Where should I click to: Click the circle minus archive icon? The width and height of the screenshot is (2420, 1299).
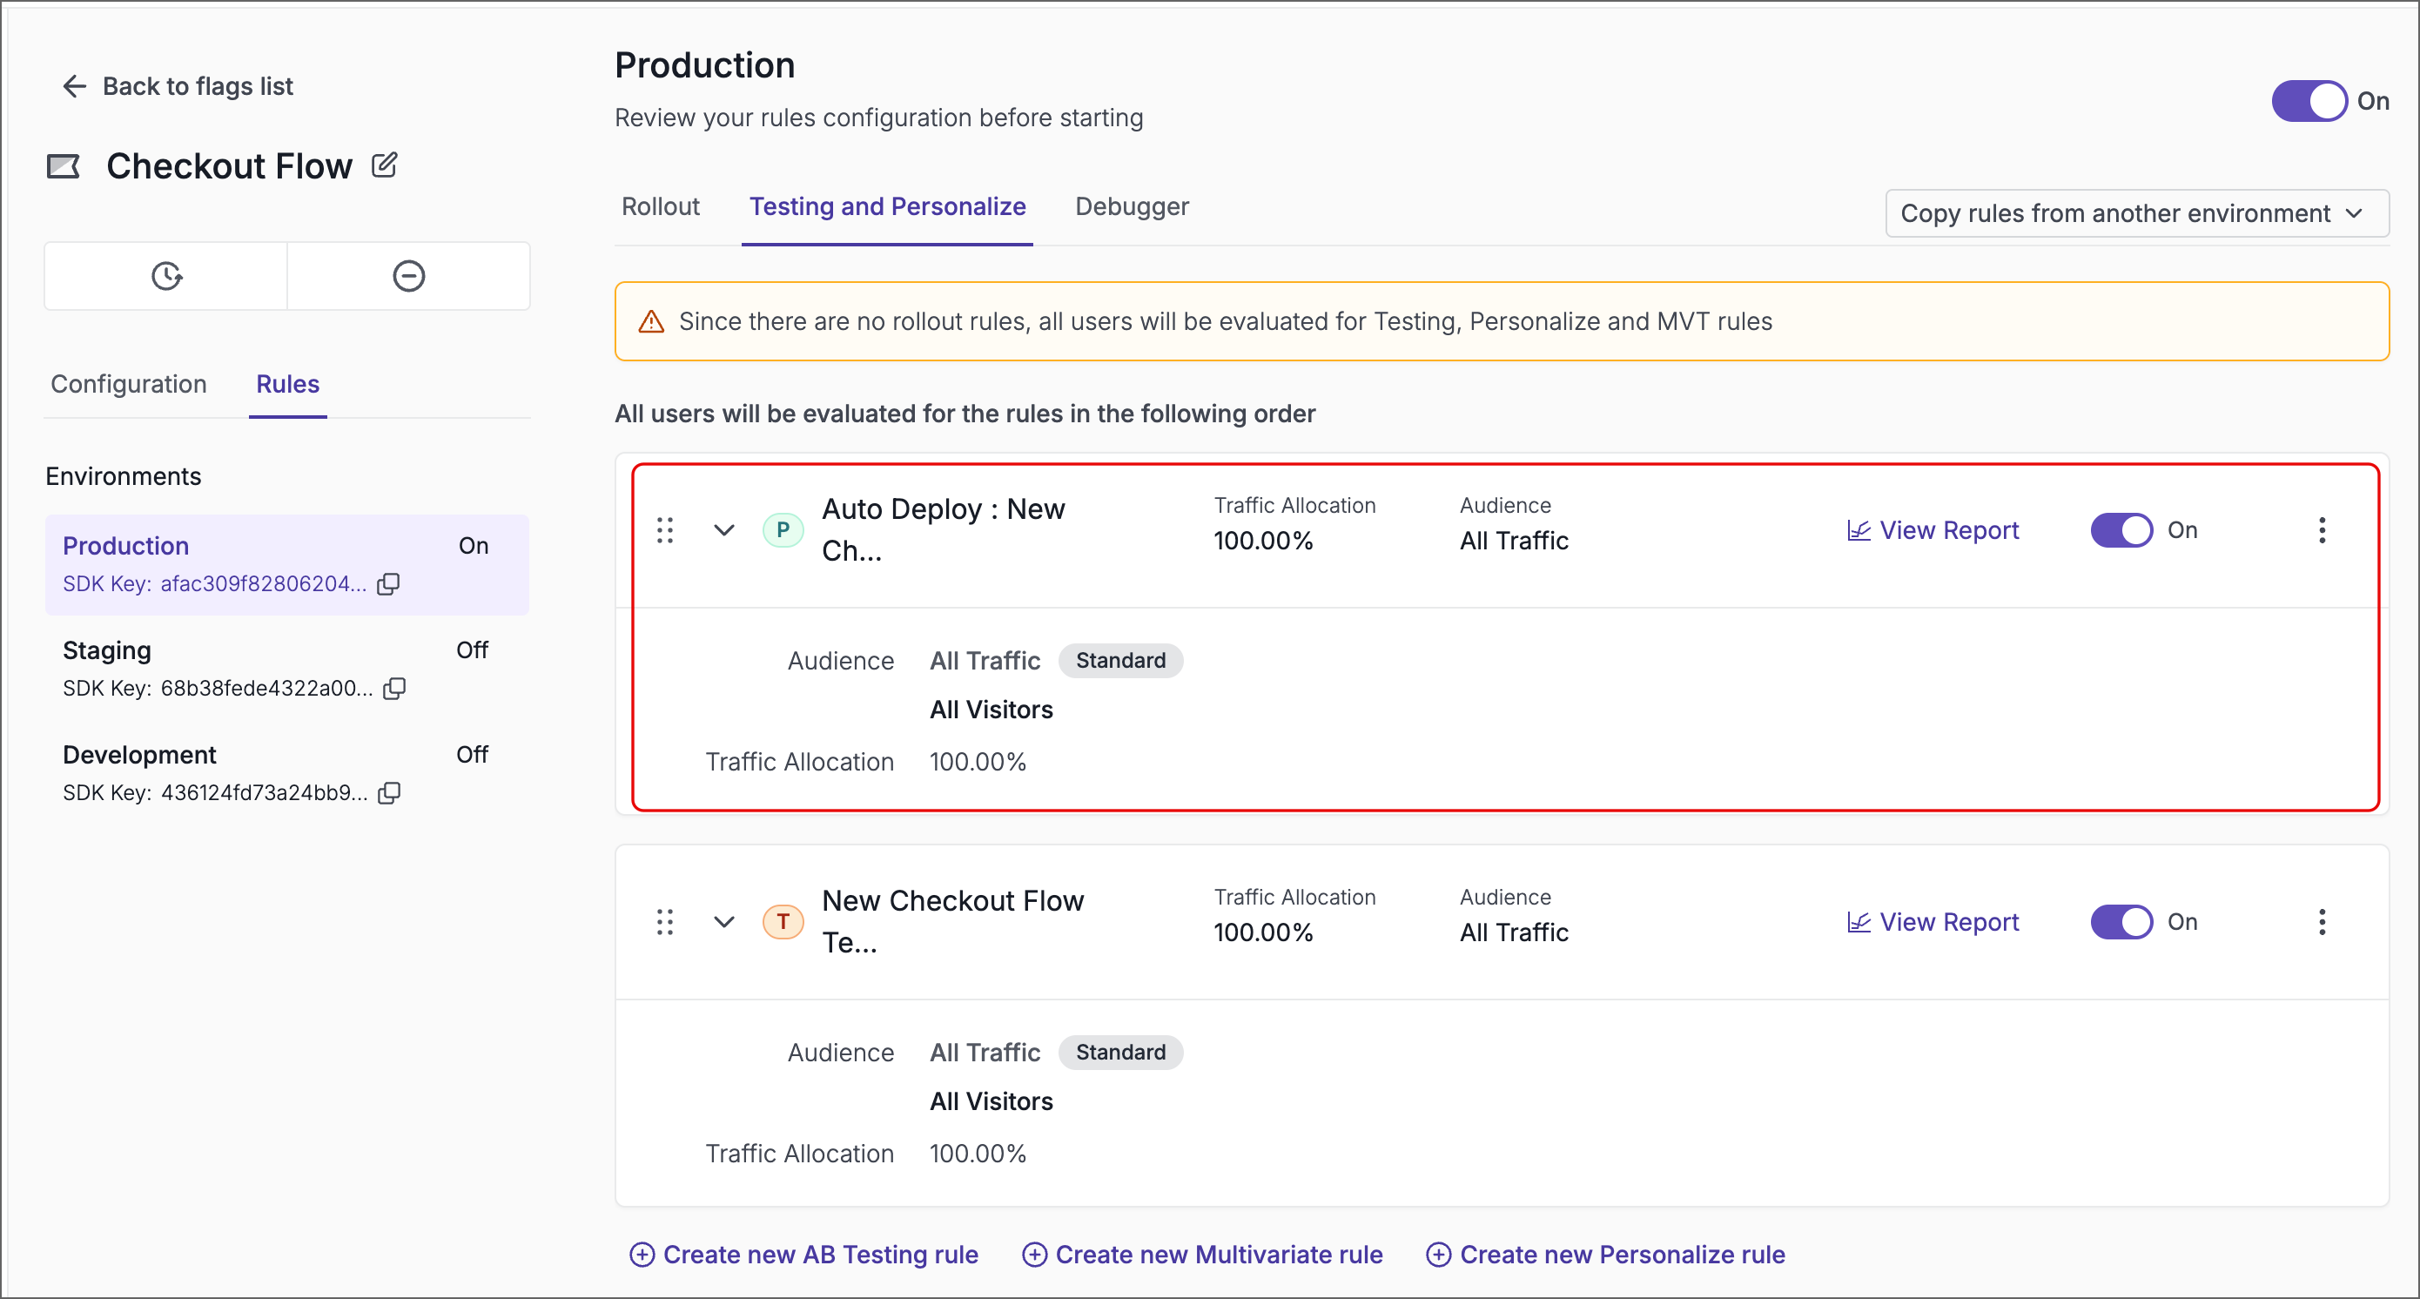tap(408, 276)
